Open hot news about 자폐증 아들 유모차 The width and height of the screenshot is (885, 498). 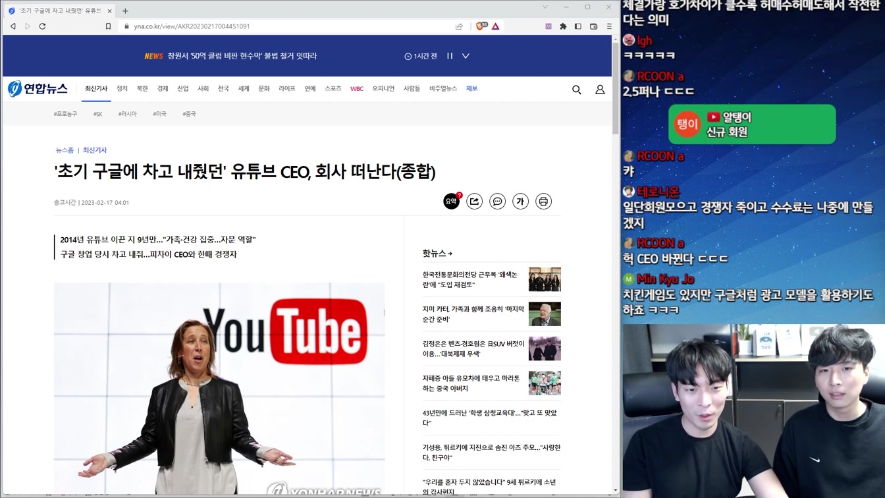pyautogui.click(x=471, y=383)
